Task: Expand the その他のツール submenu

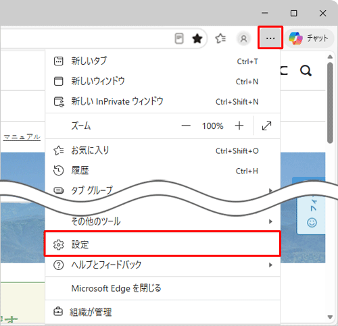Action: pyautogui.click(x=162, y=221)
